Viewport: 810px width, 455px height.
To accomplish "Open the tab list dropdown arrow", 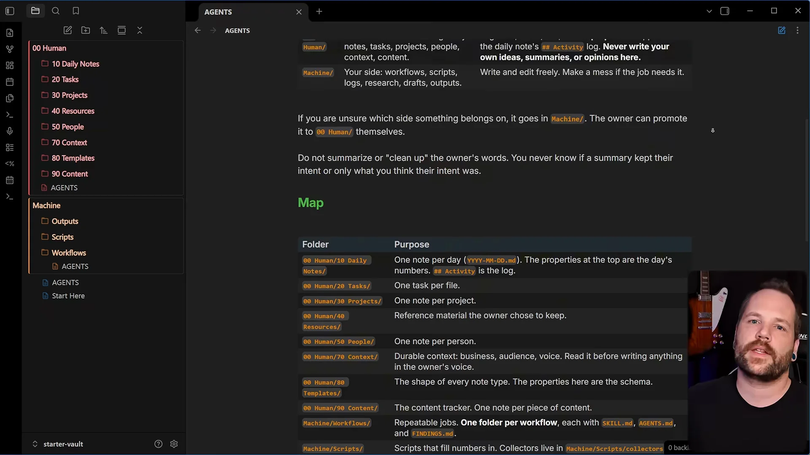I will pyautogui.click(x=709, y=11).
